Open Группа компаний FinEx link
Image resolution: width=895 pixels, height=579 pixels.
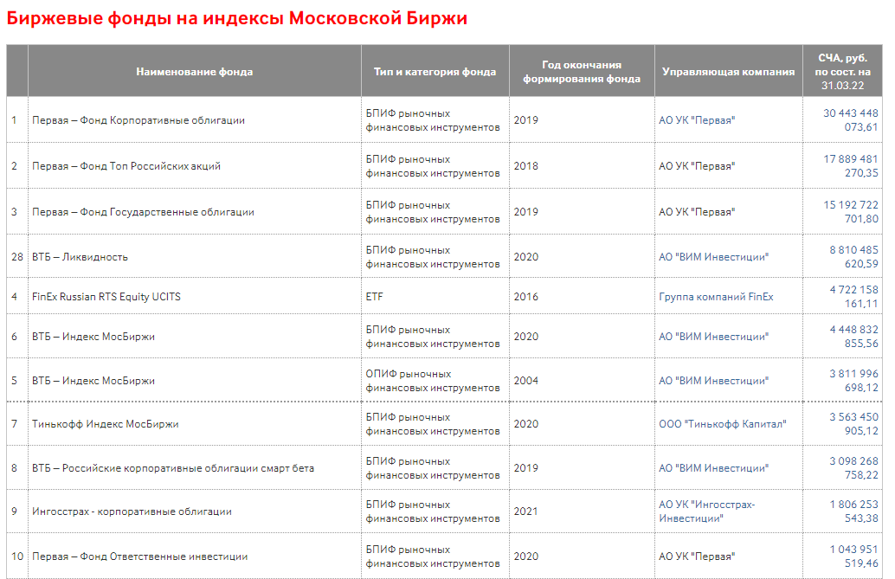pyautogui.click(x=716, y=297)
